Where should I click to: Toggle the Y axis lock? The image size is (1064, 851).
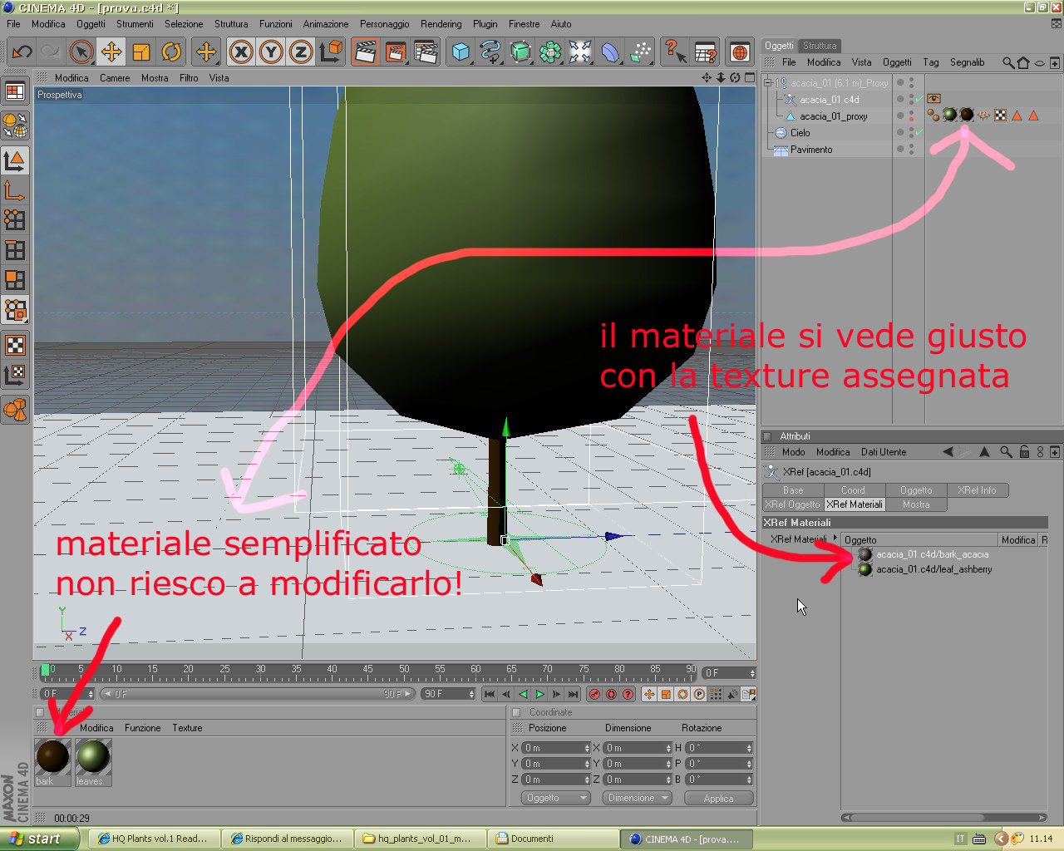coord(271,52)
